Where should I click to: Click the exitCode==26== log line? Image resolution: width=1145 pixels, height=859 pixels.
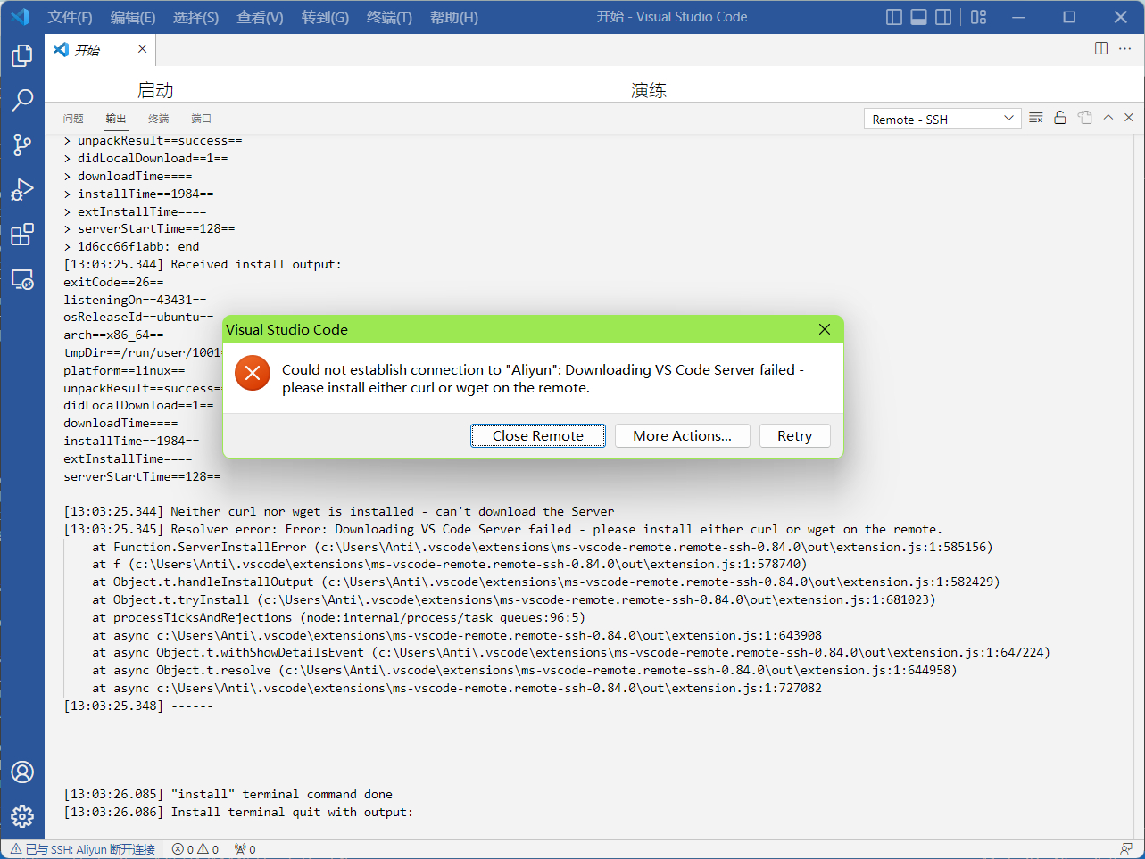click(x=113, y=282)
